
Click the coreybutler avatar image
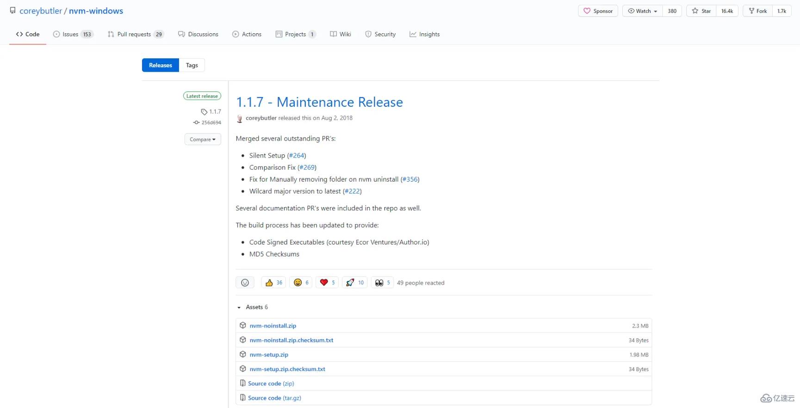(x=240, y=119)
